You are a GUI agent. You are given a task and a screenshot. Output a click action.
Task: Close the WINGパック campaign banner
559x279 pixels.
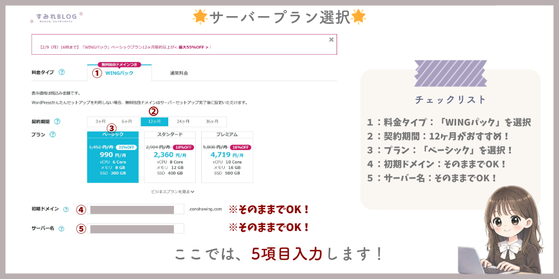[x=331, y=40]
